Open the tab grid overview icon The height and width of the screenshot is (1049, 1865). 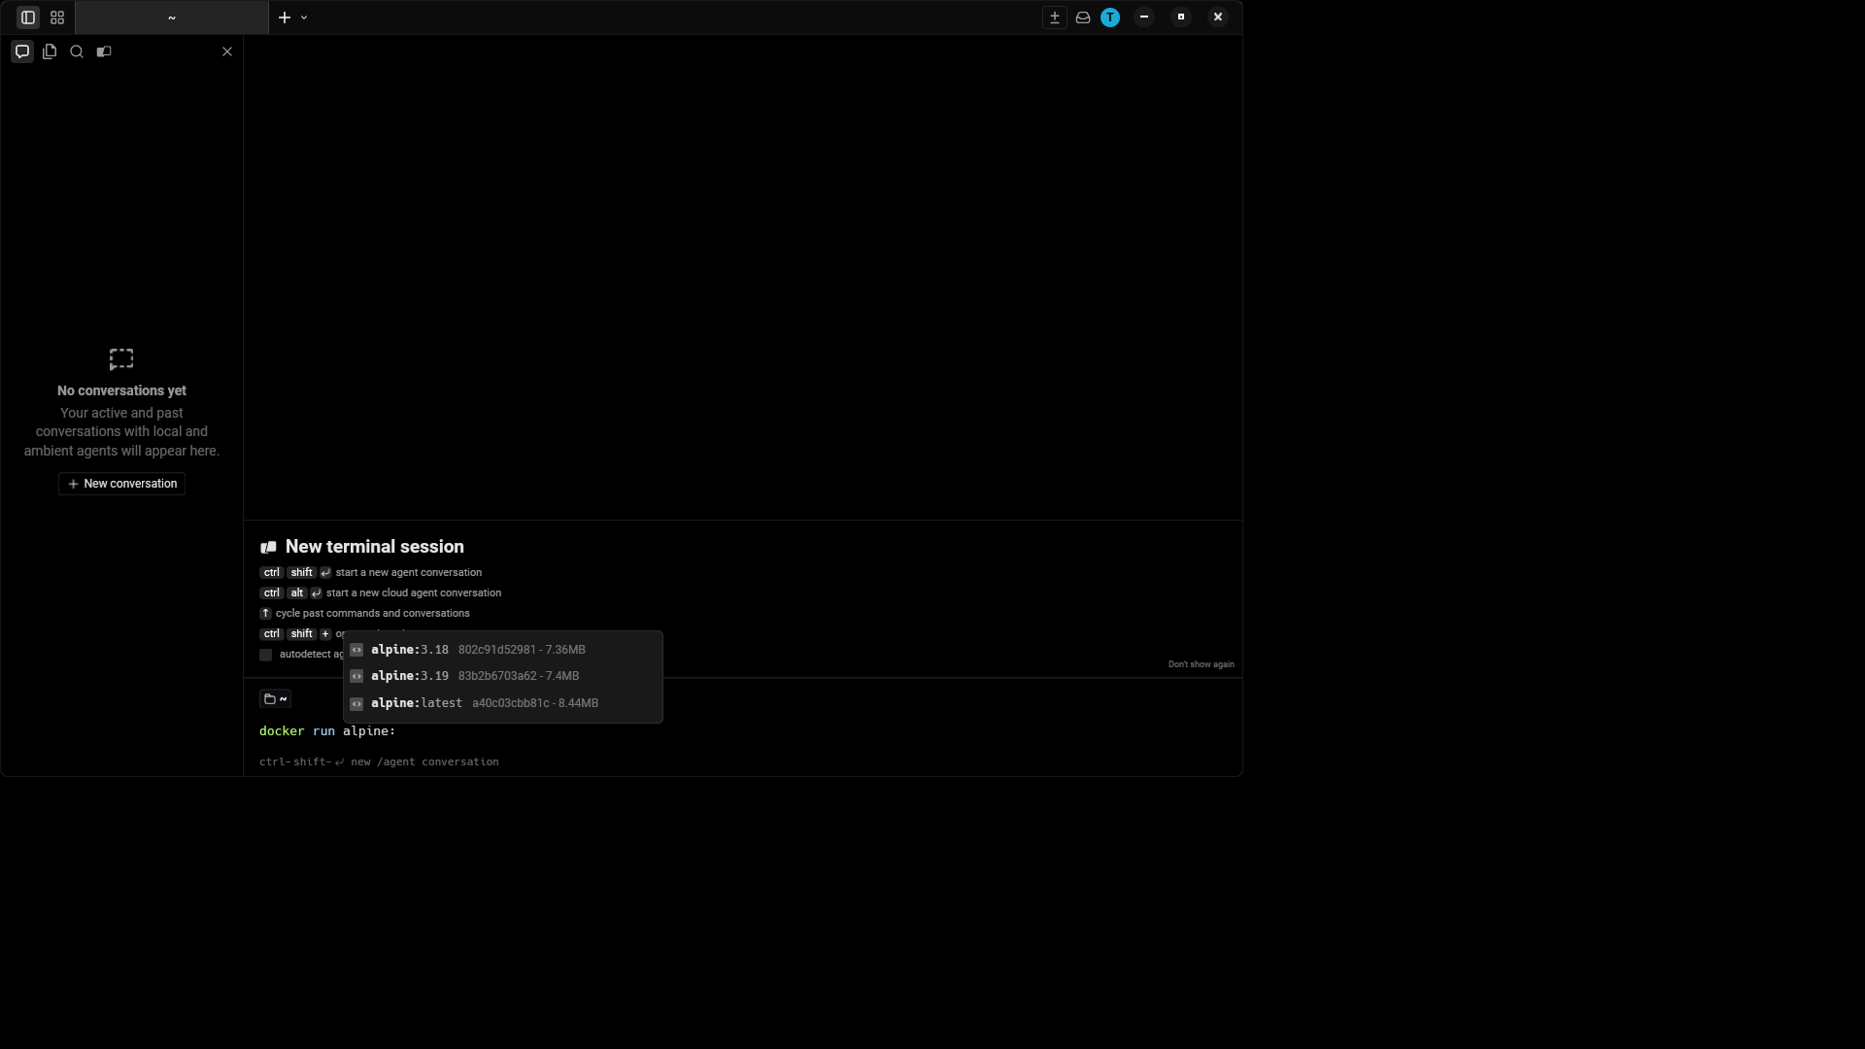coord(57,17)
